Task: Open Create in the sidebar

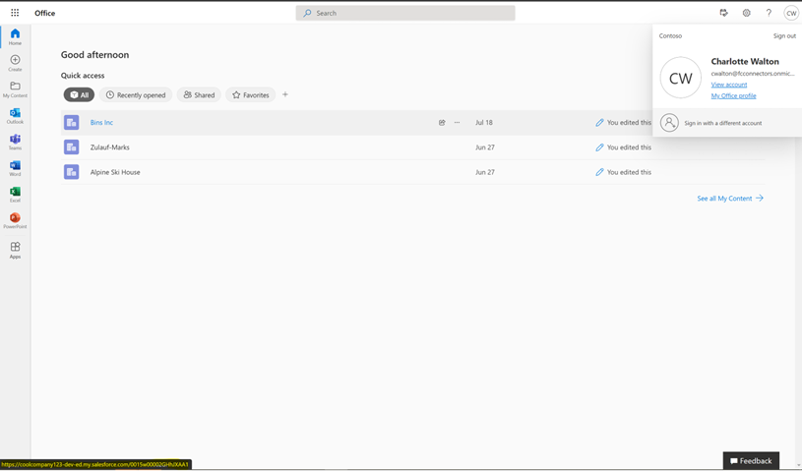Action: 15,63
